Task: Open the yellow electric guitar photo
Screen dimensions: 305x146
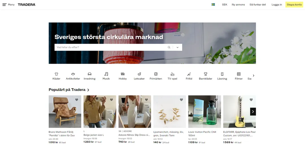Action: click(x=239, y=111)
